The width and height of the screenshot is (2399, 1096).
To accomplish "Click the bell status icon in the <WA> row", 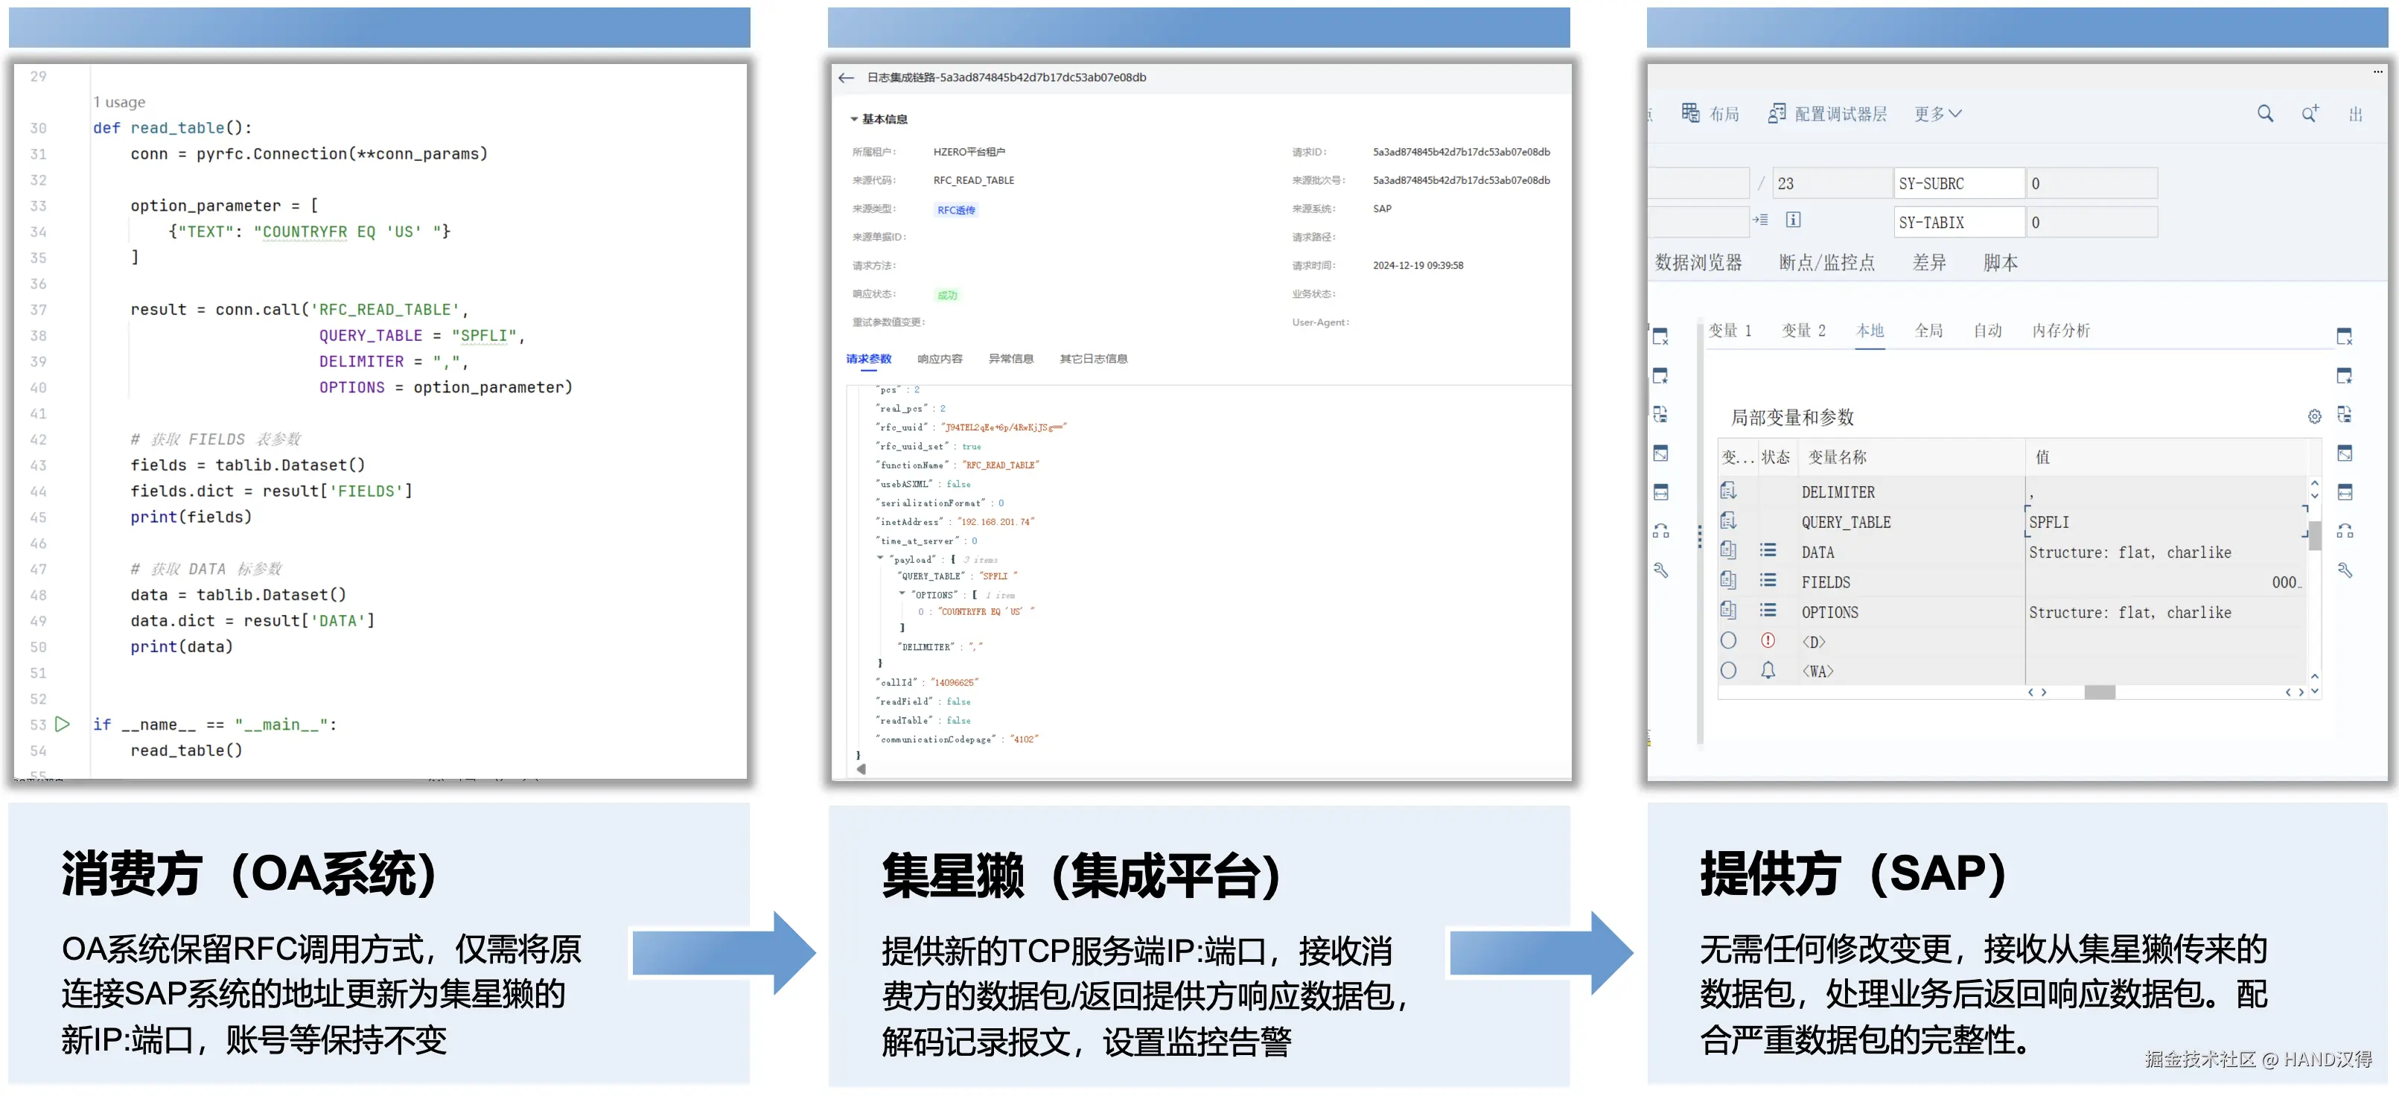I will (1768, 670).
